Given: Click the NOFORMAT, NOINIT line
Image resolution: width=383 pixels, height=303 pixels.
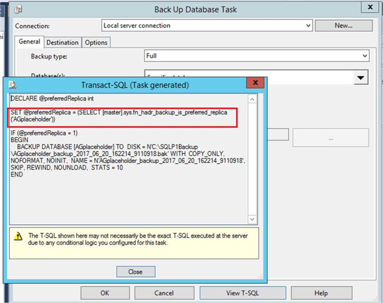Looking at the screenshot, I should 128,161.
